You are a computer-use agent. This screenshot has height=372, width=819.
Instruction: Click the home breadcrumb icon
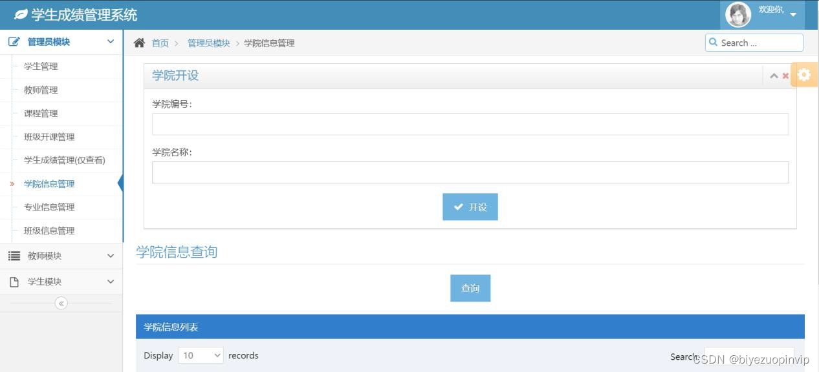coord(139,43)
